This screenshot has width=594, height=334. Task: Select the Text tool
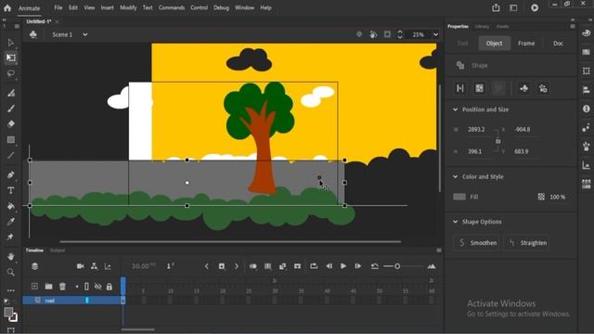(10, 190)
